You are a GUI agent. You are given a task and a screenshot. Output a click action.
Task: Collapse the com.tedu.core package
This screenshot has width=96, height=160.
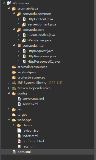coord(14,29)
